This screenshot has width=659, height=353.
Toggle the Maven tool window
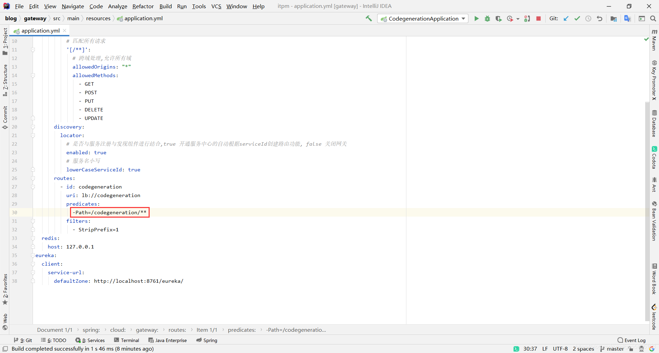tap(654, 40)
